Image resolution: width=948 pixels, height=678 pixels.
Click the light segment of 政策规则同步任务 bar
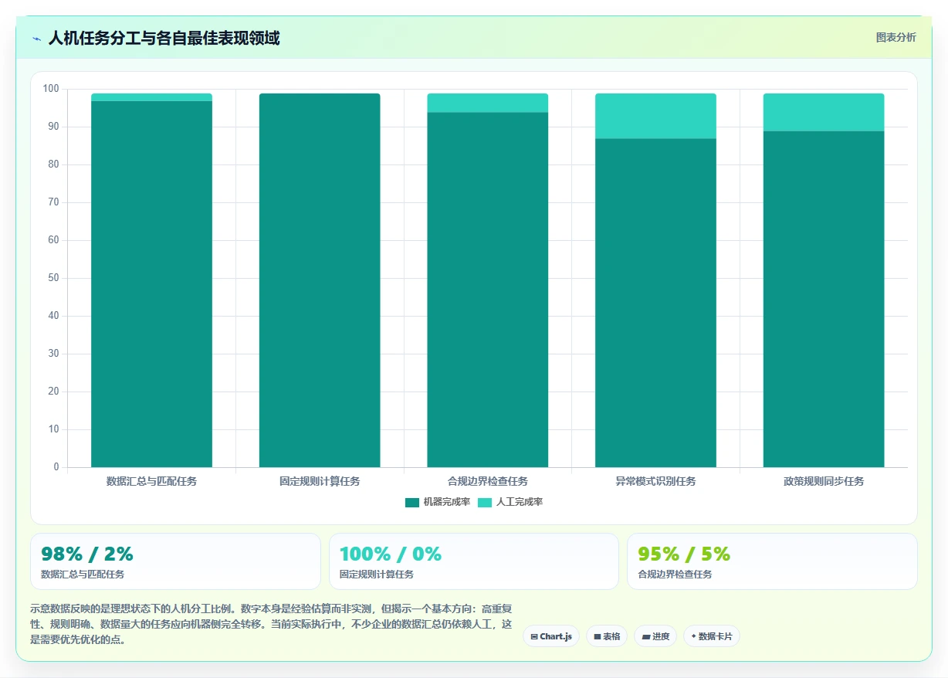click(x=824, y=112)
